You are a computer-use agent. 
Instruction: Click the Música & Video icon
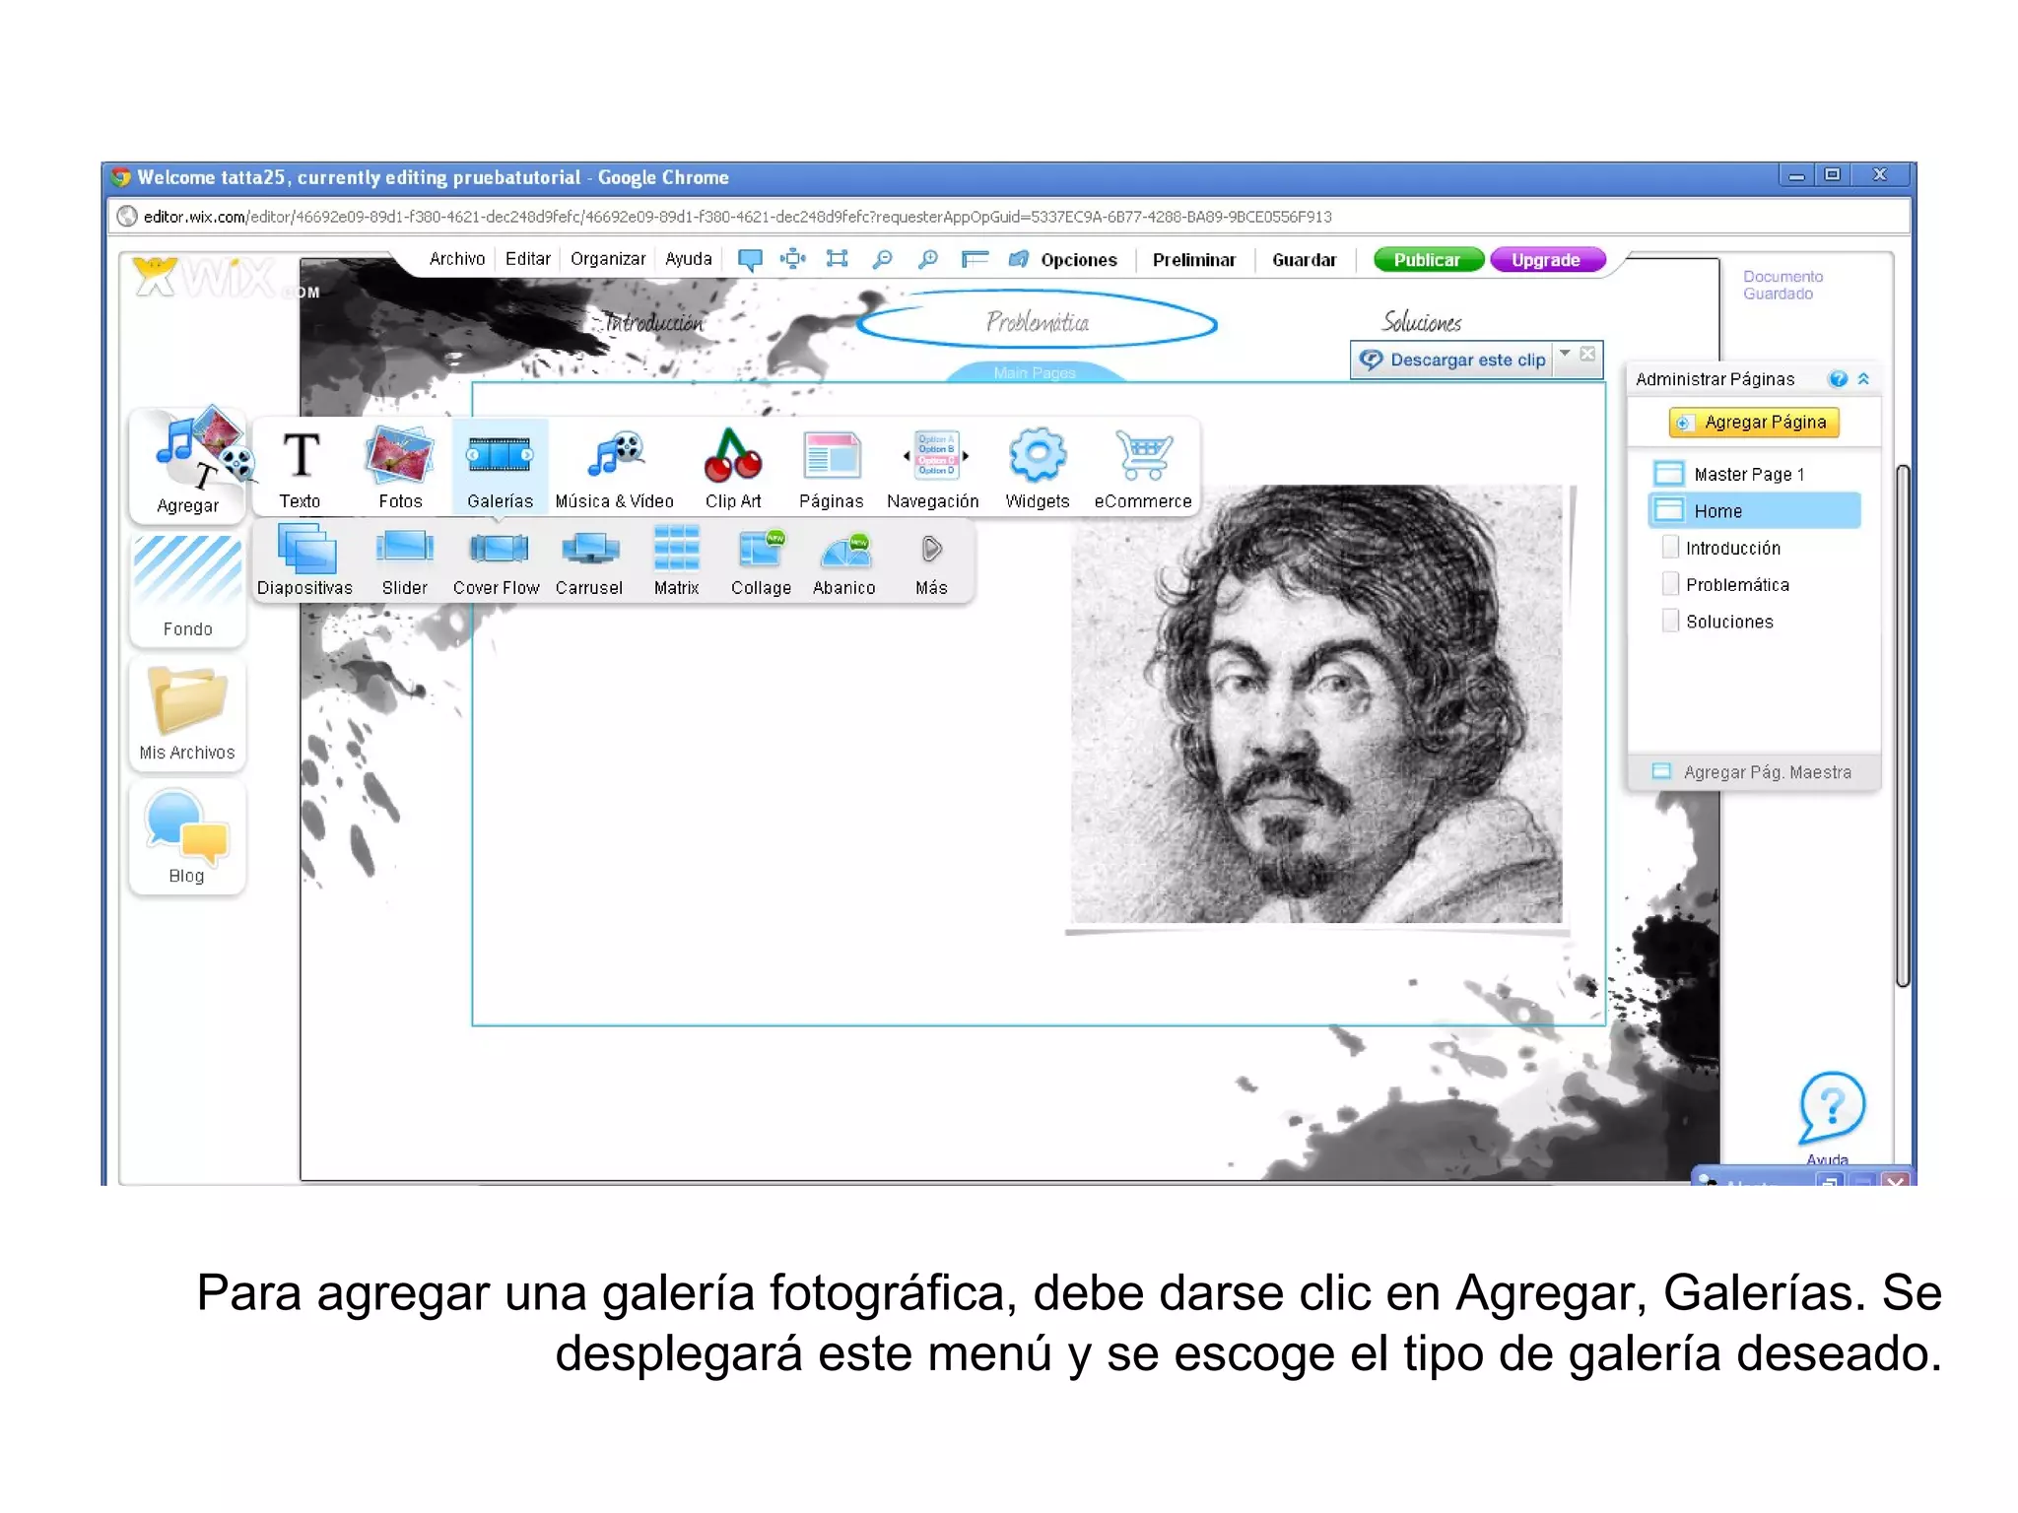click(x=615, y=468)
